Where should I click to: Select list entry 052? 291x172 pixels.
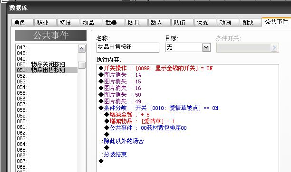(47, 76)
